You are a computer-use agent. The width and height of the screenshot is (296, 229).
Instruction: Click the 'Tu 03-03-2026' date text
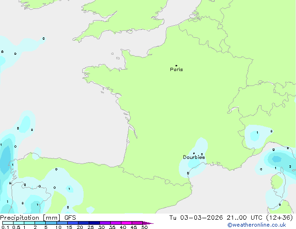point(196,218)
